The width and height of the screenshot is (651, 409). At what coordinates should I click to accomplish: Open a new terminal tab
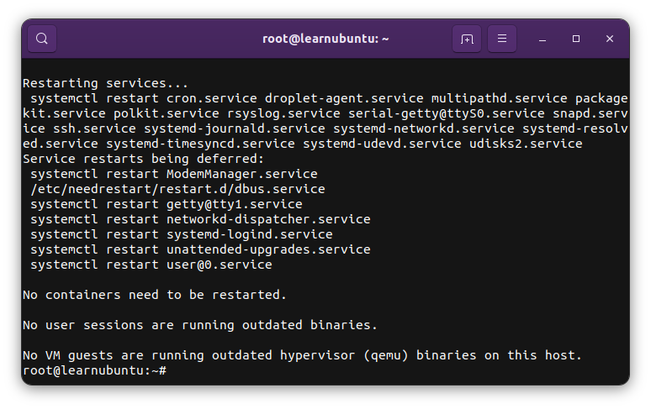(467, 39)
